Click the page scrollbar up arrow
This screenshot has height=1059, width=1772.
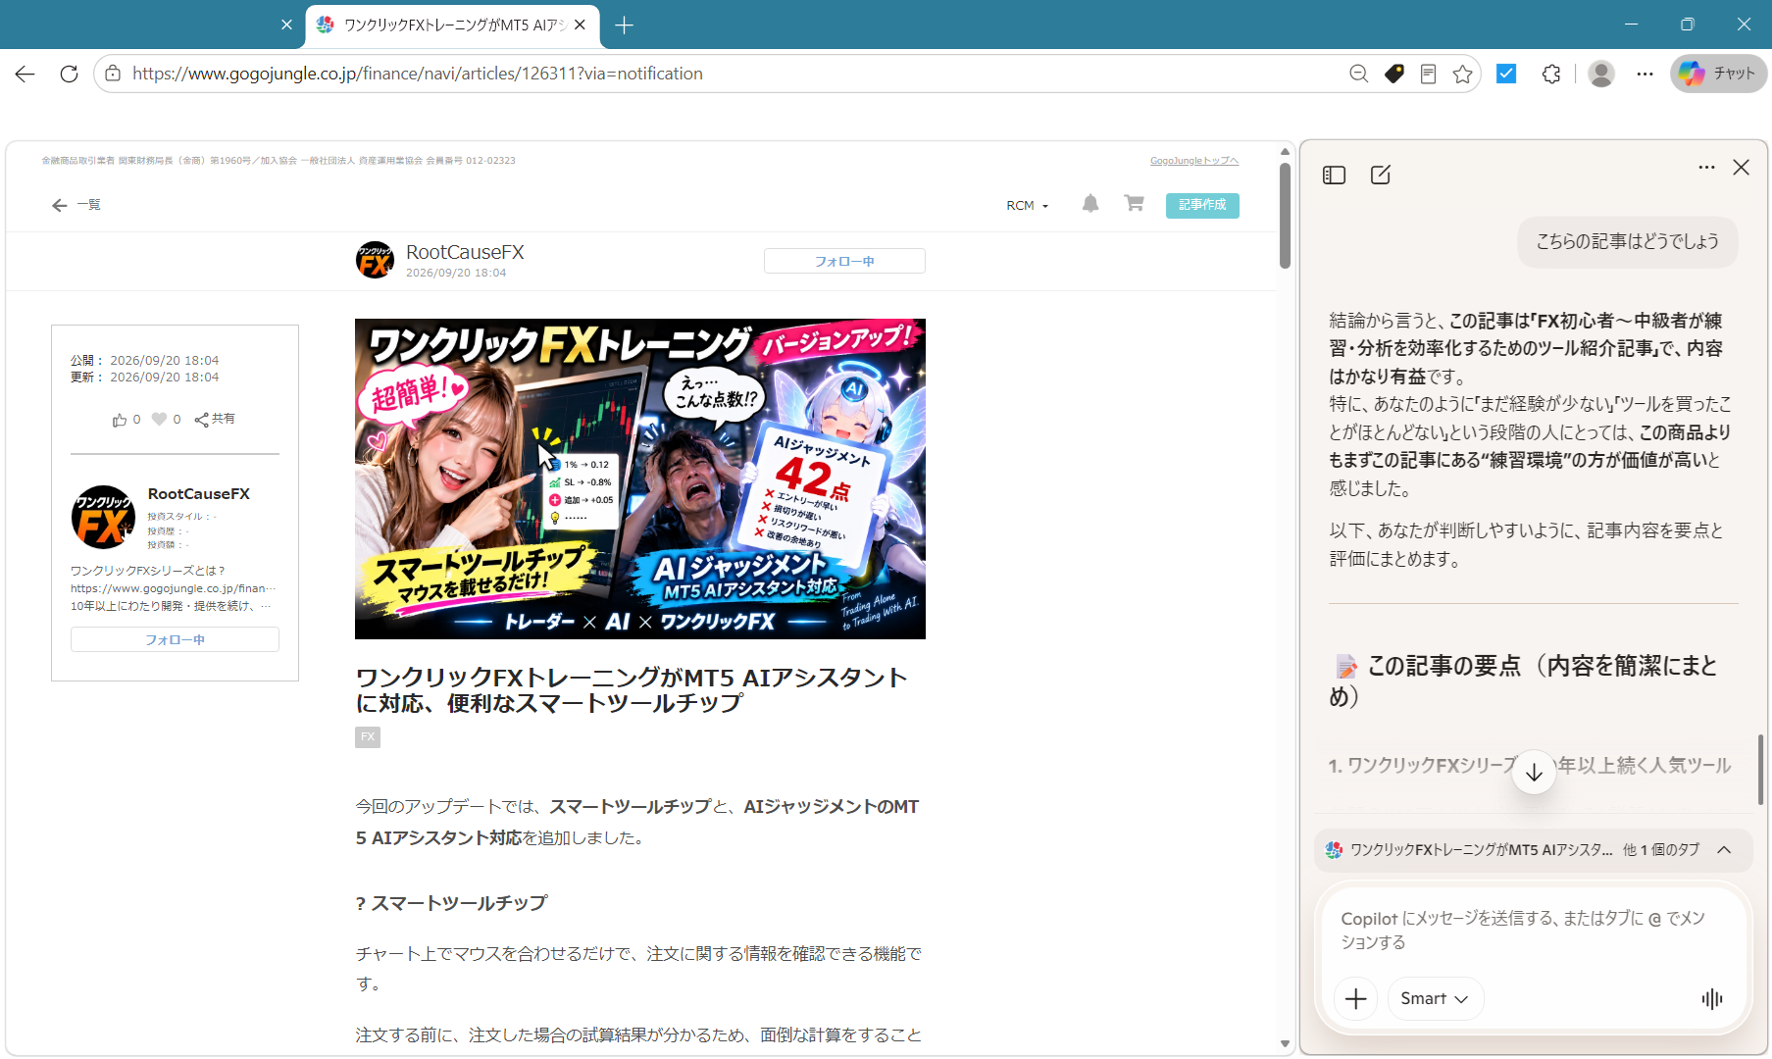tap(1285, 152)
